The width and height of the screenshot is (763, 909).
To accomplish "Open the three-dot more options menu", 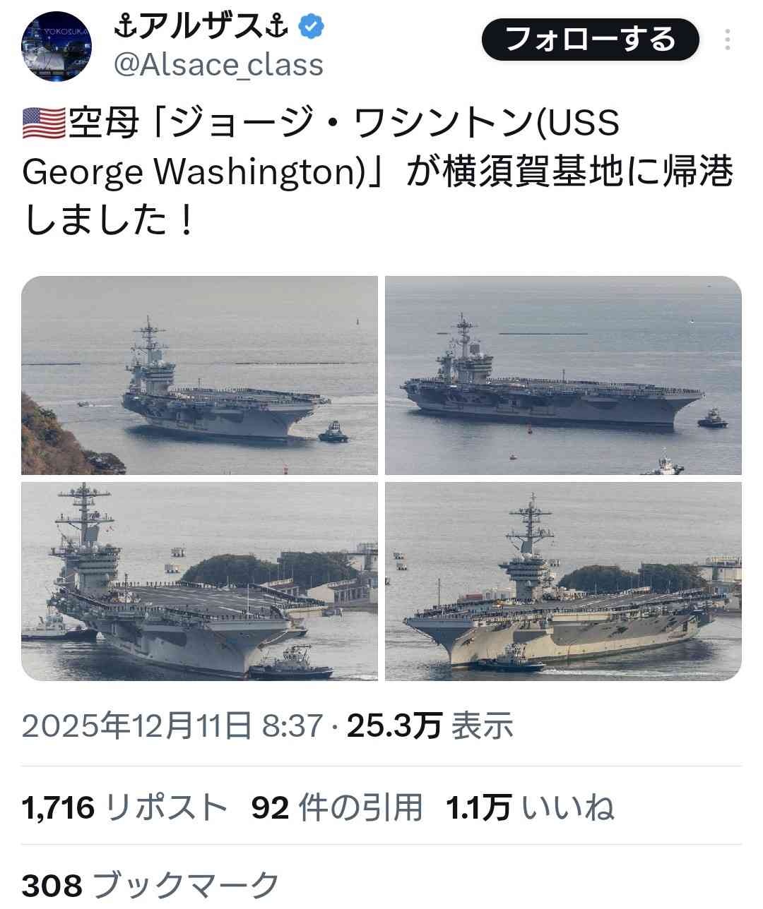I will click(728, 40).
